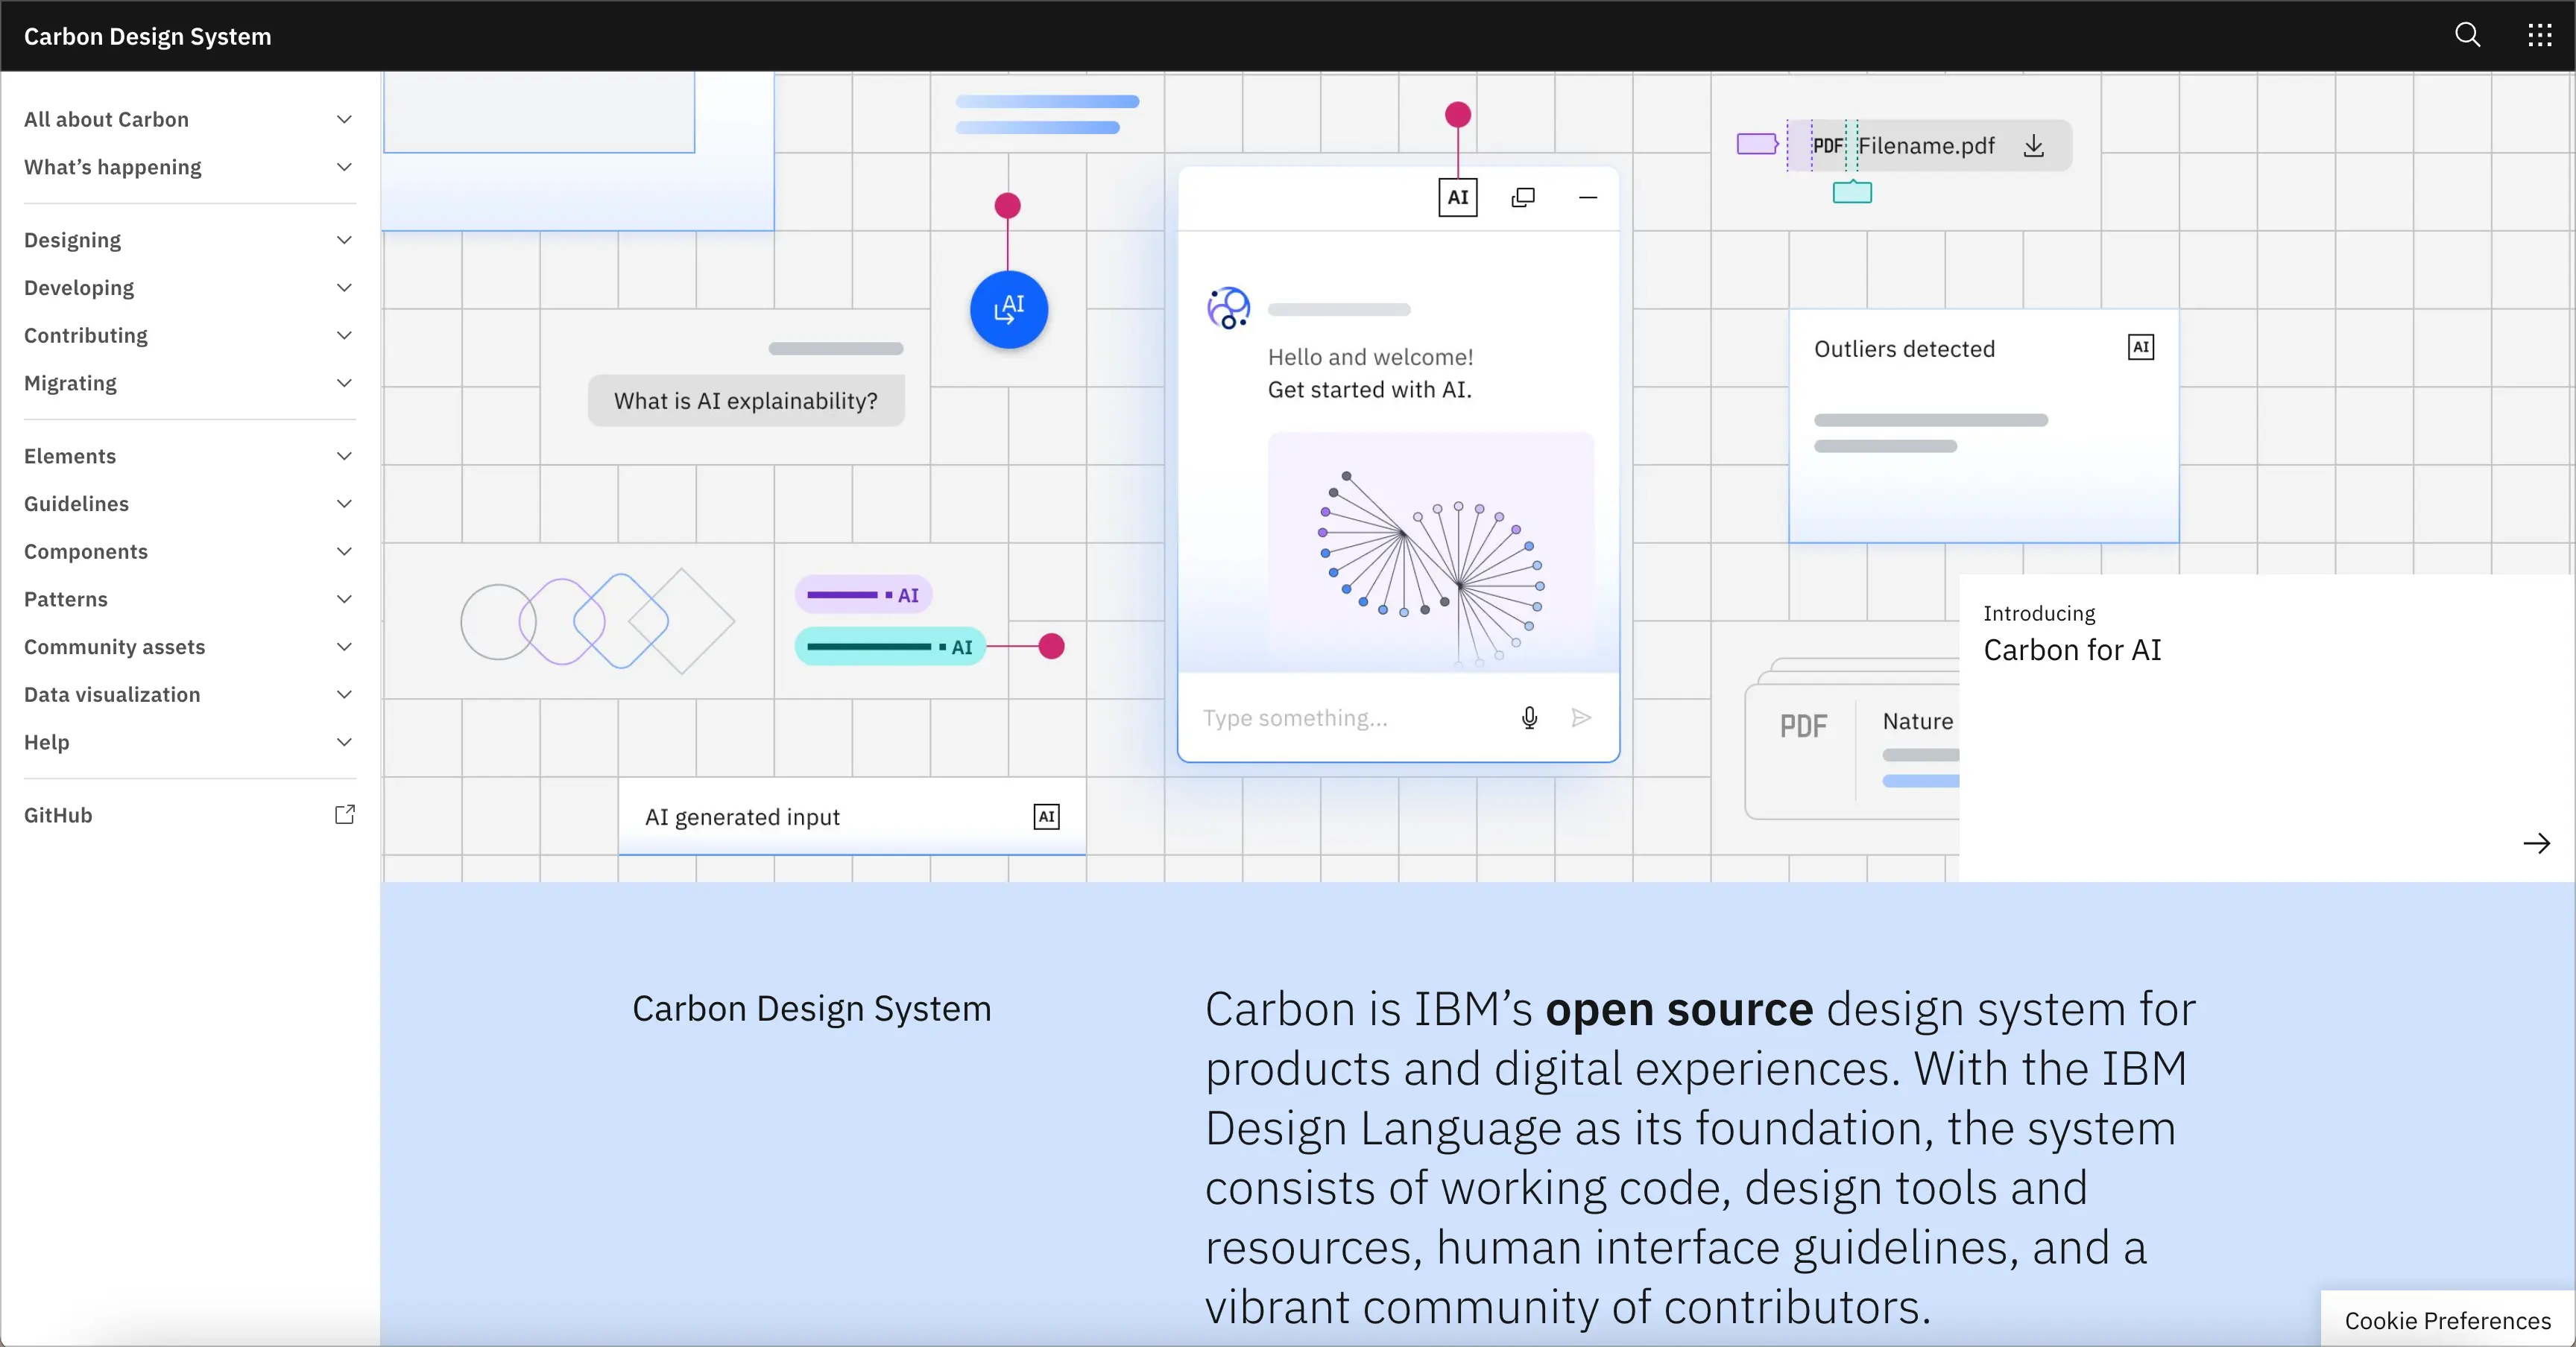
Task: Click the send arrow in chat input
Action: (1580, 717)
